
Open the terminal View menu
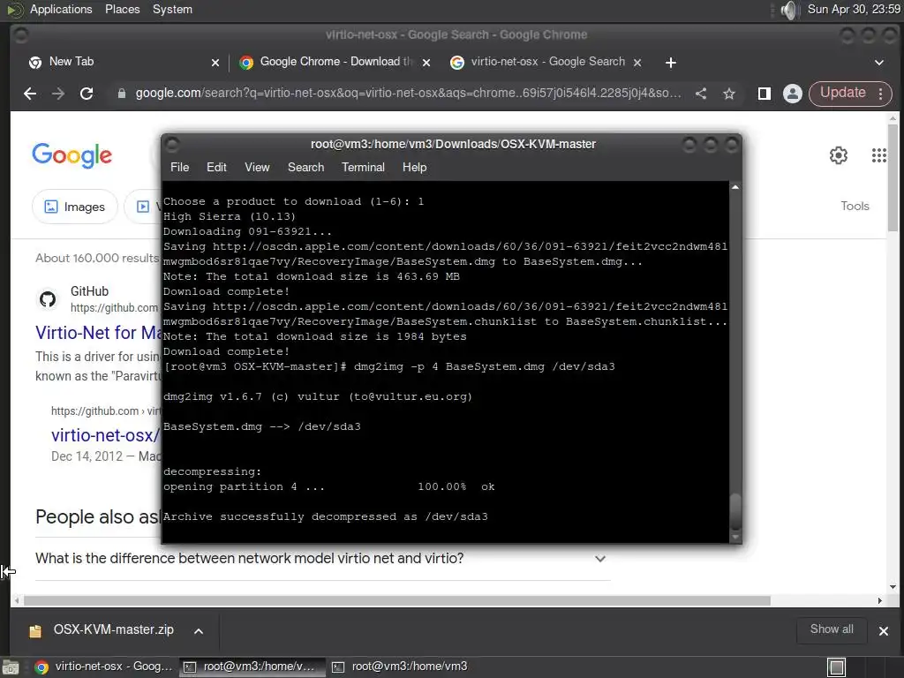click(257, 167)
